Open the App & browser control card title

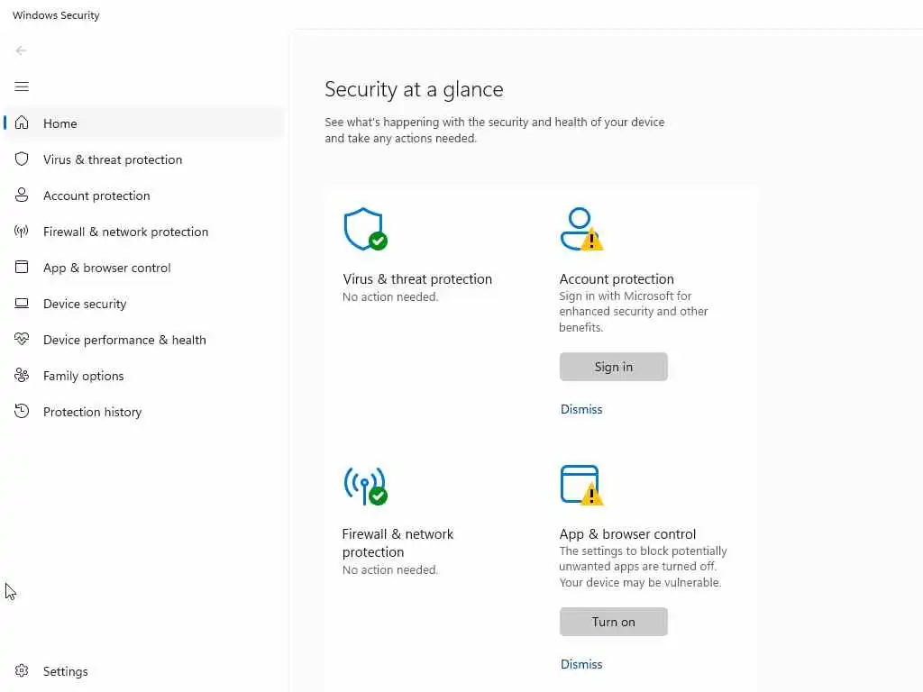click(x=627, y=534)
